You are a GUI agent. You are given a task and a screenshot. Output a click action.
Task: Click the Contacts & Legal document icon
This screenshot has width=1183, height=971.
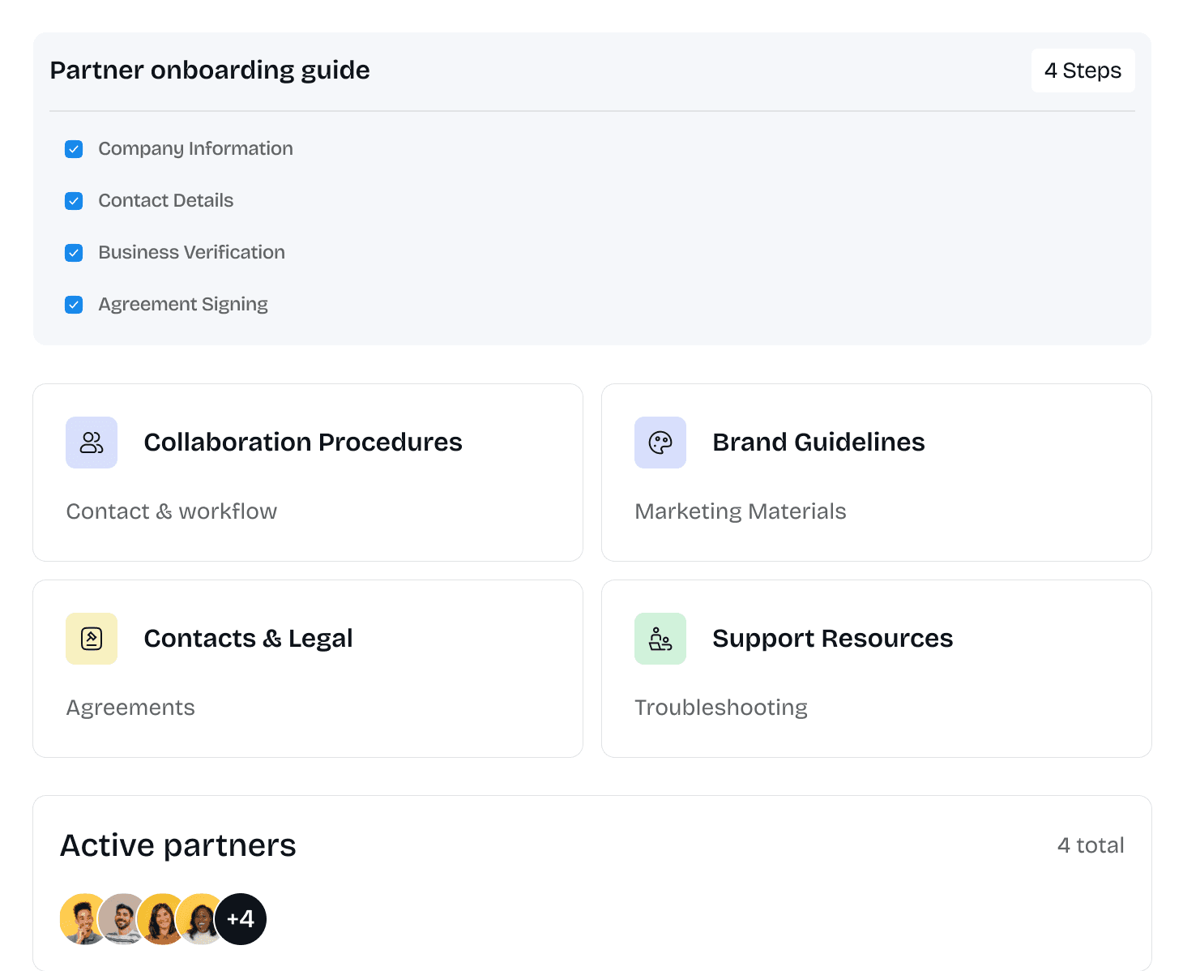point(92,639)
